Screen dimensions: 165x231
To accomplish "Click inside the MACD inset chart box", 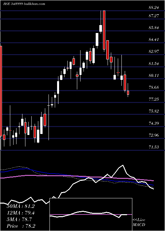I will pos(91,214).
